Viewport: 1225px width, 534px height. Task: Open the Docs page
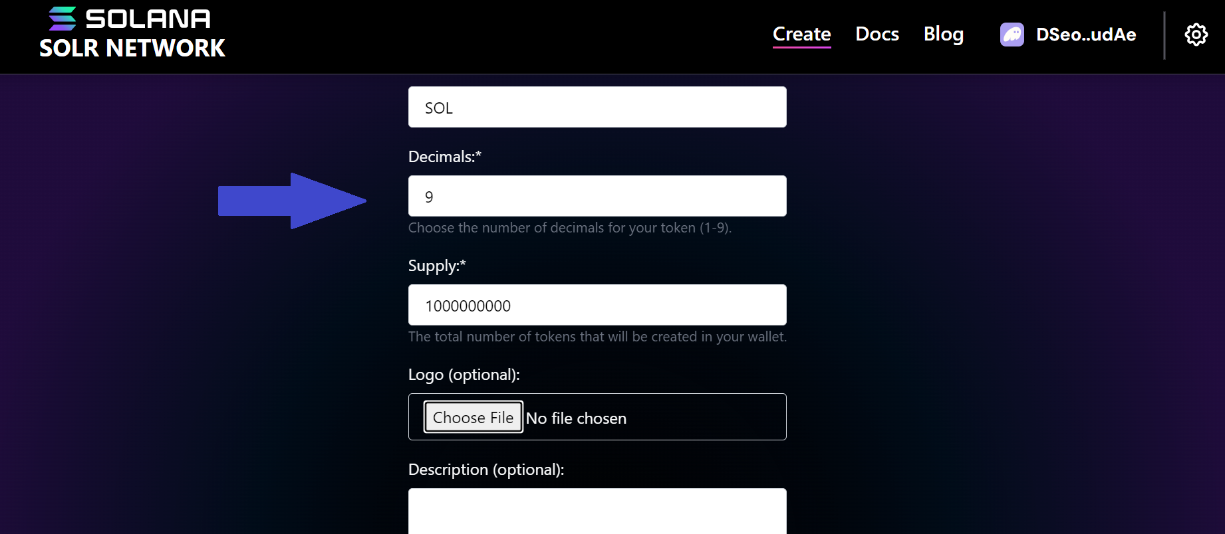click(x=877, y=34)
